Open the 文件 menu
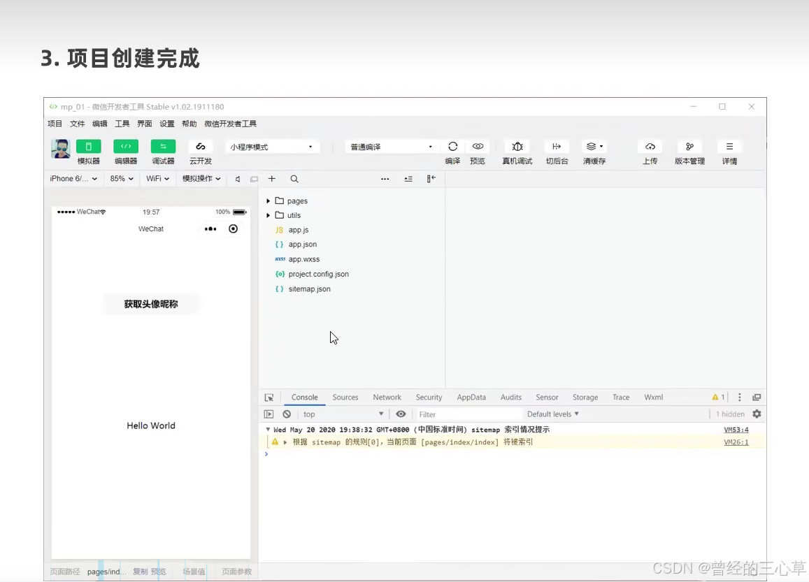This screenshot has height=582, width=809. point(78,124)
